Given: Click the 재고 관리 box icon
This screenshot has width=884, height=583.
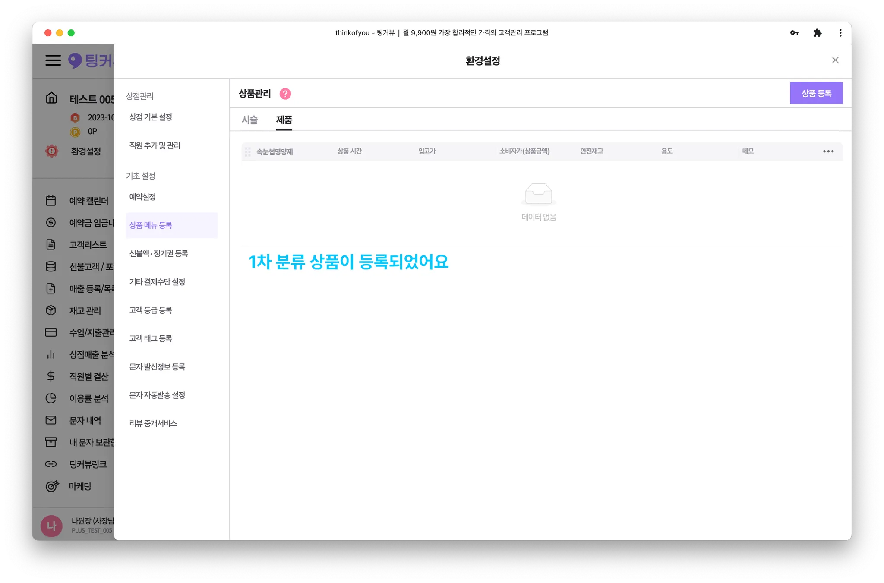Looking at the screenshot, I should (51, 310).
